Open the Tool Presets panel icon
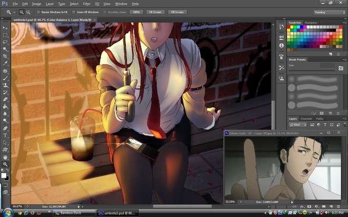The image size is (348, 217). 281,67
